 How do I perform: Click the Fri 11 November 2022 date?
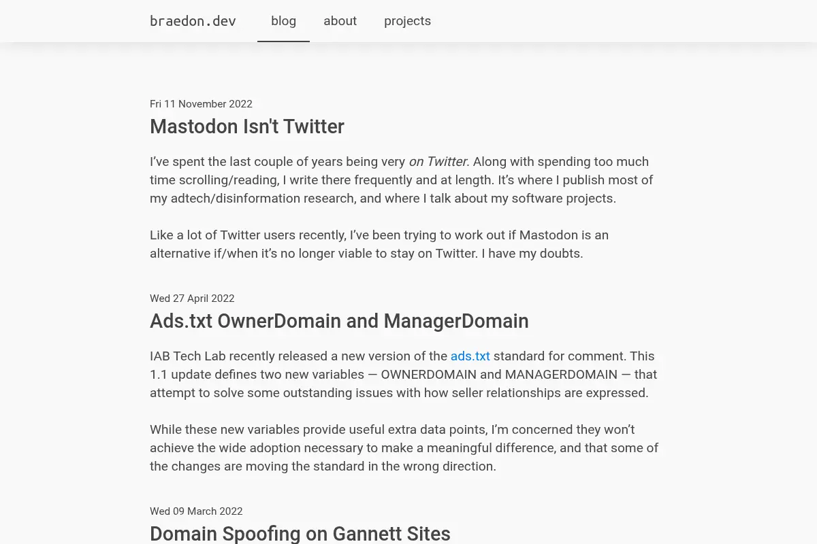(x=201, y=104)
